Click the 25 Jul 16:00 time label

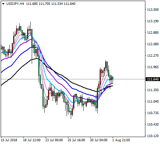coord(76,140)
